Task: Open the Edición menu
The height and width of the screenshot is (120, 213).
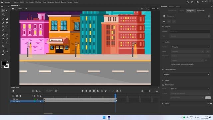Action: point(22,2)
